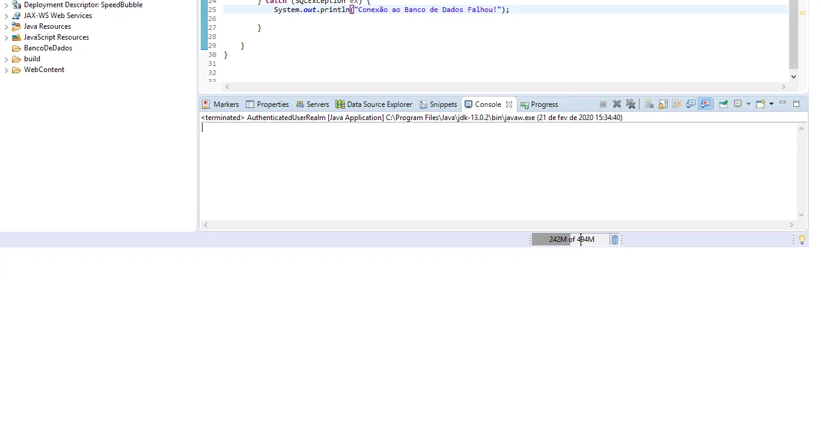Clear the console output
Screen dimensions: 821x437
coord(649,104)
